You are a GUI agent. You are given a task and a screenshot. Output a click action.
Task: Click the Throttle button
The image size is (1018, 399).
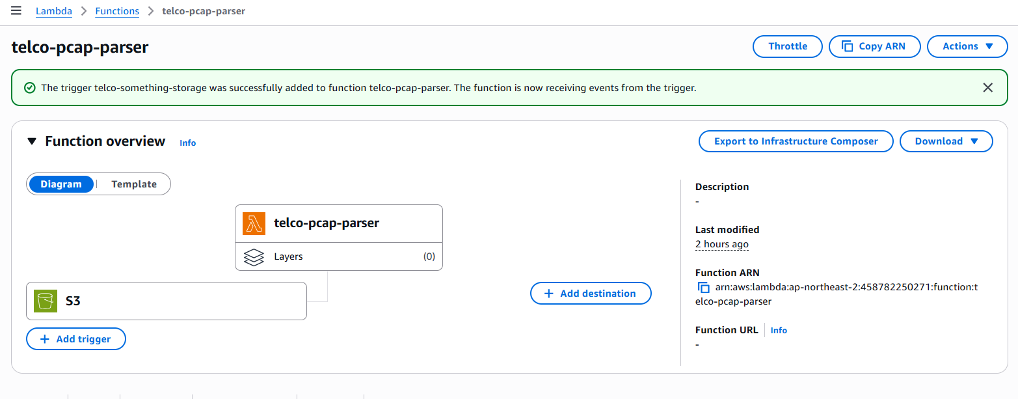click(x=788, y=46)
